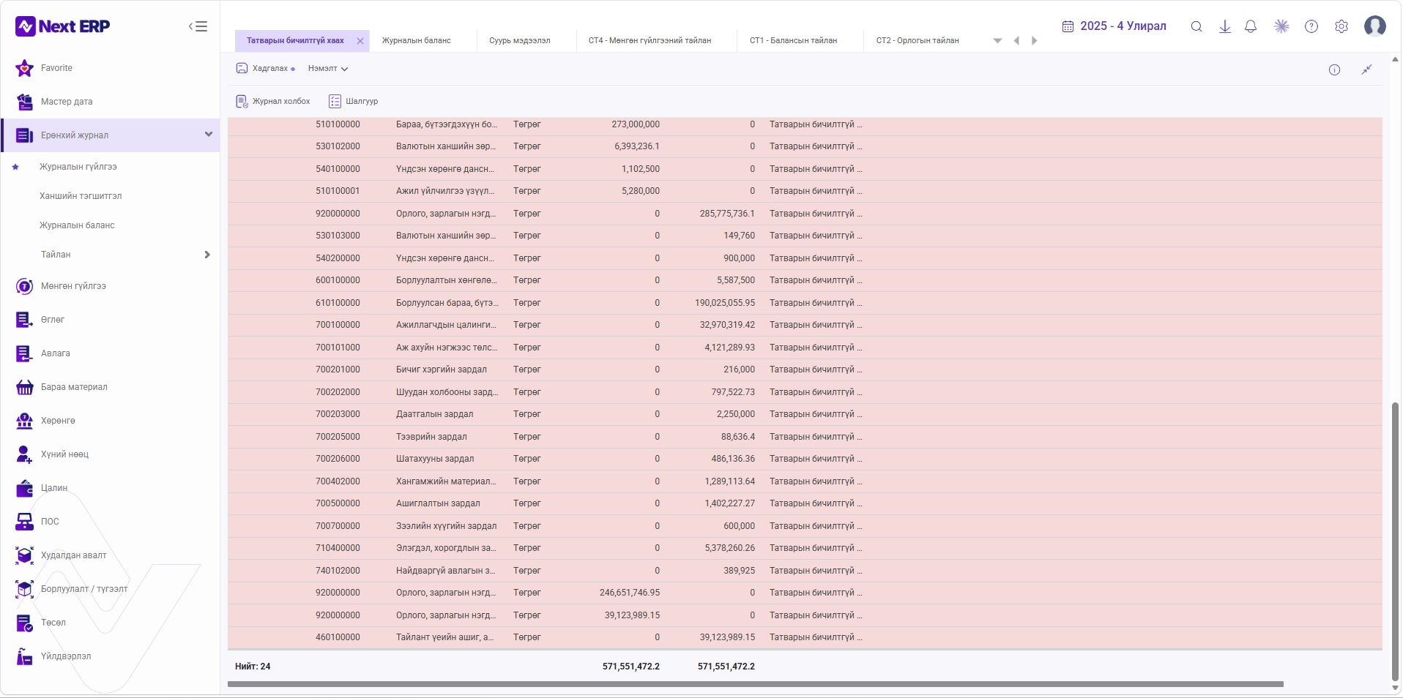Click the Хадгалах save button

pos(265,69)
